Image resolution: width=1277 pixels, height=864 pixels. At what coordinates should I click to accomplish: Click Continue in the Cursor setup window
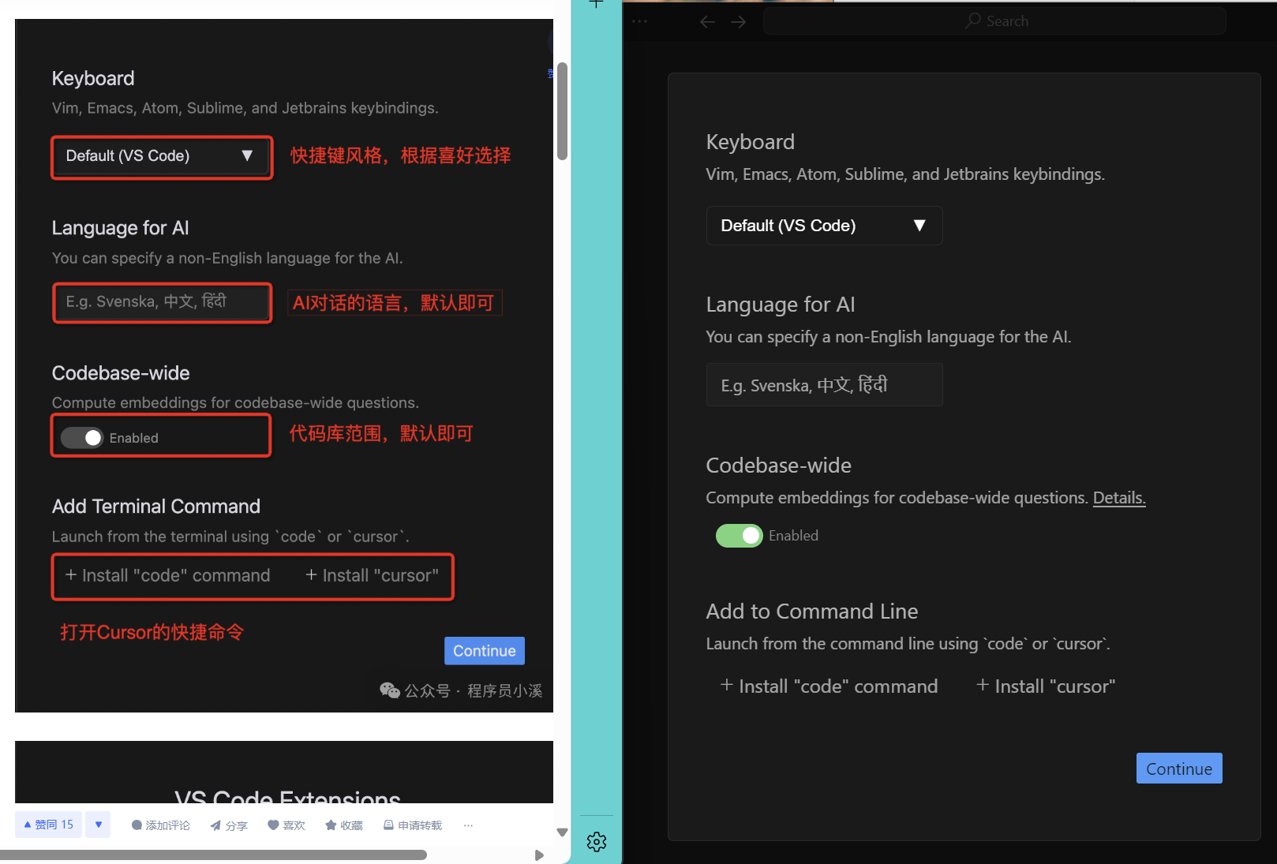[x=1179, y=769]
